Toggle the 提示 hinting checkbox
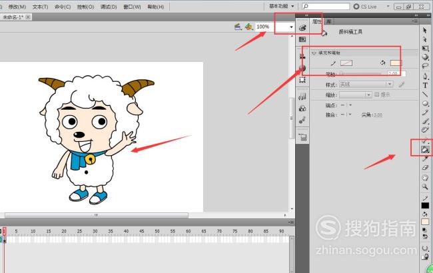Viewport: 433px width, 273px height. (377, 95)
